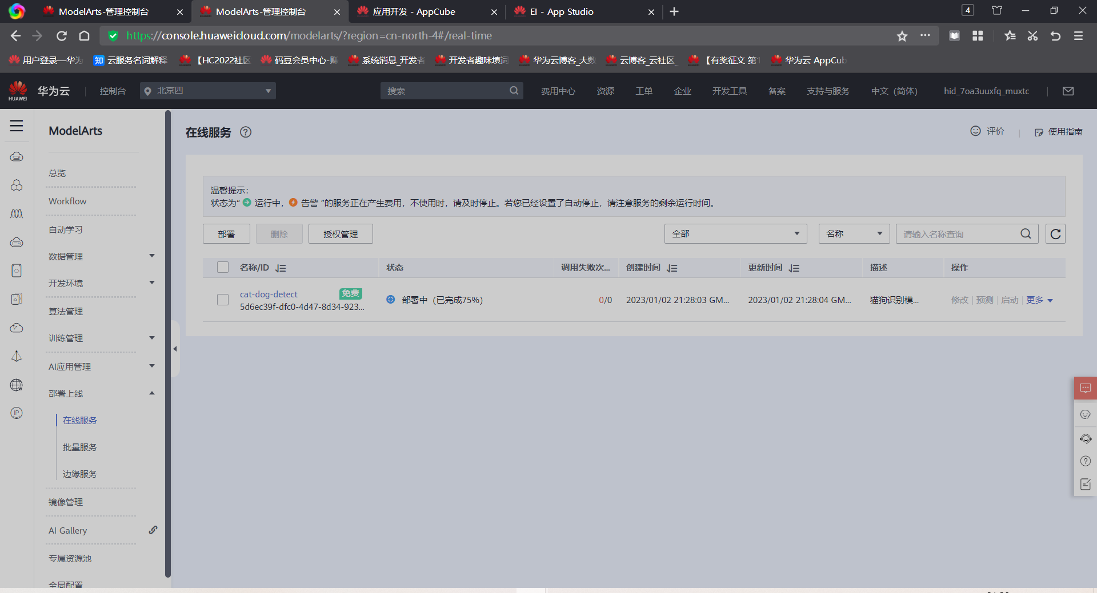This screenshot has height=593, width=1097.
Task: Open 镜像管理 in the sidebar
Action: [66, 502]
